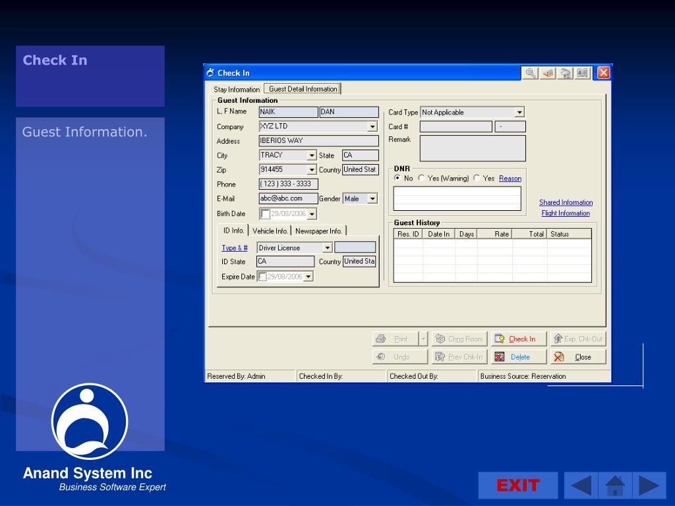Click the orange scanner icon in title bar
The width and height of the screenshot is (675, 506).
[x=548, y=73]
